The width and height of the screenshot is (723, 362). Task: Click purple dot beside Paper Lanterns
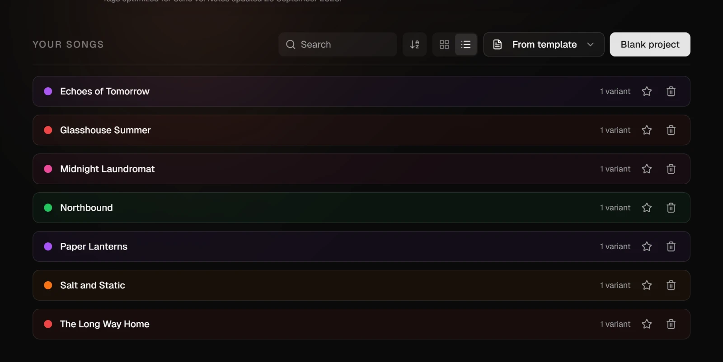coord(48,246)
